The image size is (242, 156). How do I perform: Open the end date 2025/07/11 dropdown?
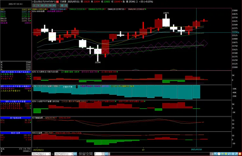click(x=72, y=154)
